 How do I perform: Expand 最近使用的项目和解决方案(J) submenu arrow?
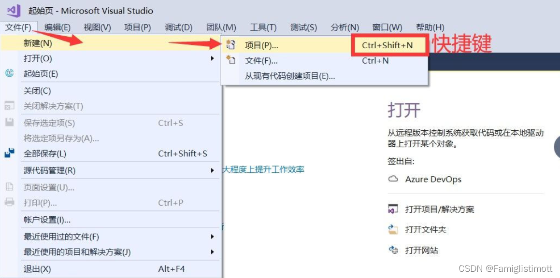[x=213, y=252]
